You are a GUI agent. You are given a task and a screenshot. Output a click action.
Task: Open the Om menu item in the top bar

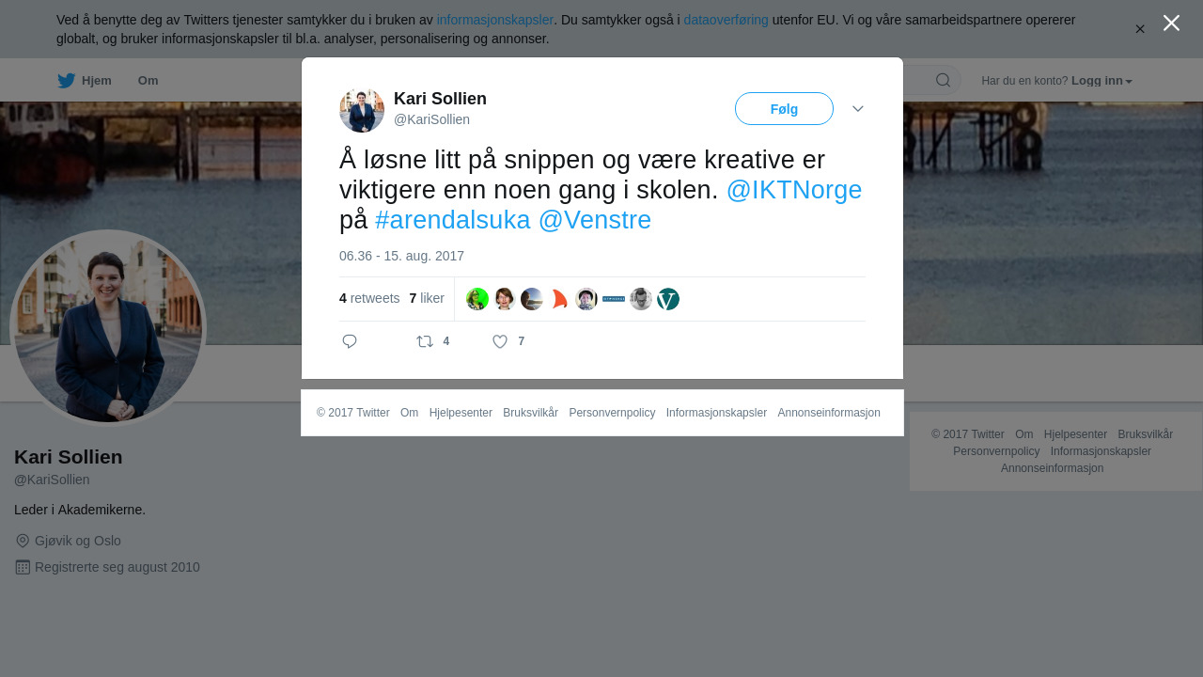tap(148, 81)
